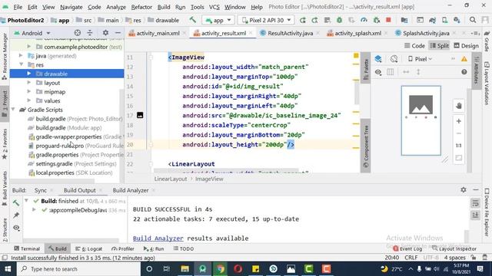Open the Pixel device dropdown in preview
Screen dimensions: 492x276
[421, 59]
